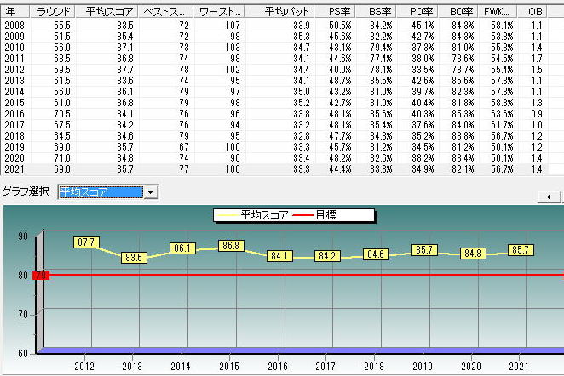
Task: Select the 2020 year row
Action: [273, 158]
